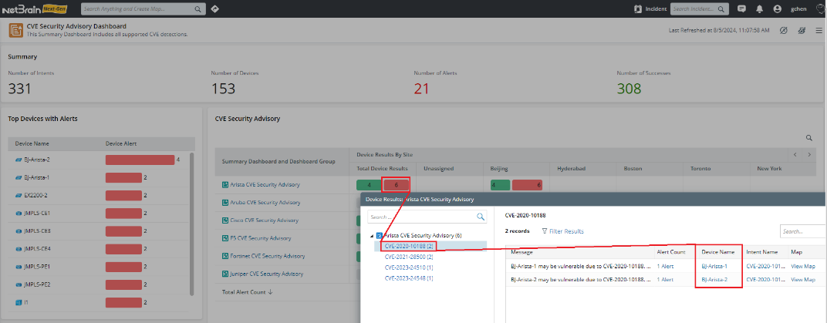Open the notifications bell
827x323 pixels.
click(x=759, y=9)
